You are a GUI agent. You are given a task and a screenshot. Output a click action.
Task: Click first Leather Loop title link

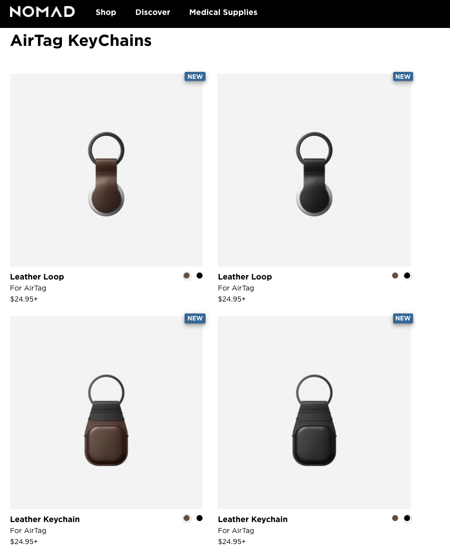tap(37, 277)
